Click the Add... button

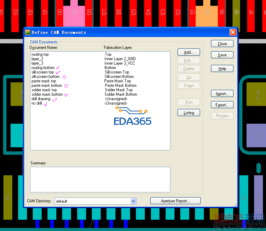pos(188,52)
